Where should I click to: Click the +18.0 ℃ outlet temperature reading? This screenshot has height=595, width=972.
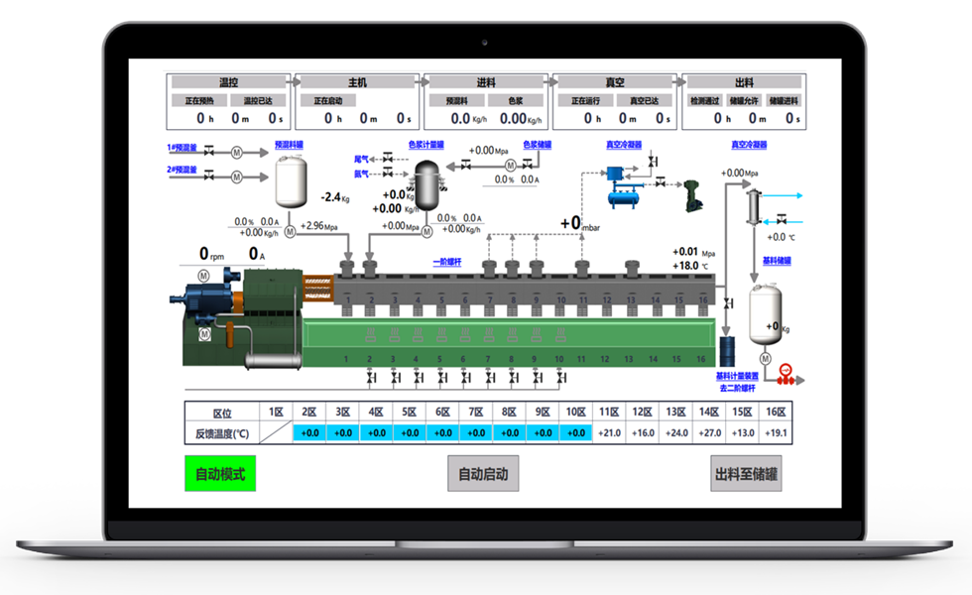[690, 266]
